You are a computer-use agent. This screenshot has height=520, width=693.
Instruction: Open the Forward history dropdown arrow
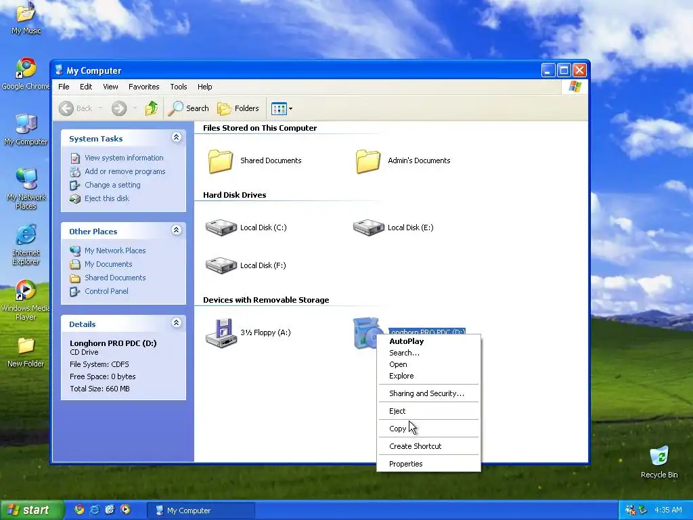[x=135, y=108]
